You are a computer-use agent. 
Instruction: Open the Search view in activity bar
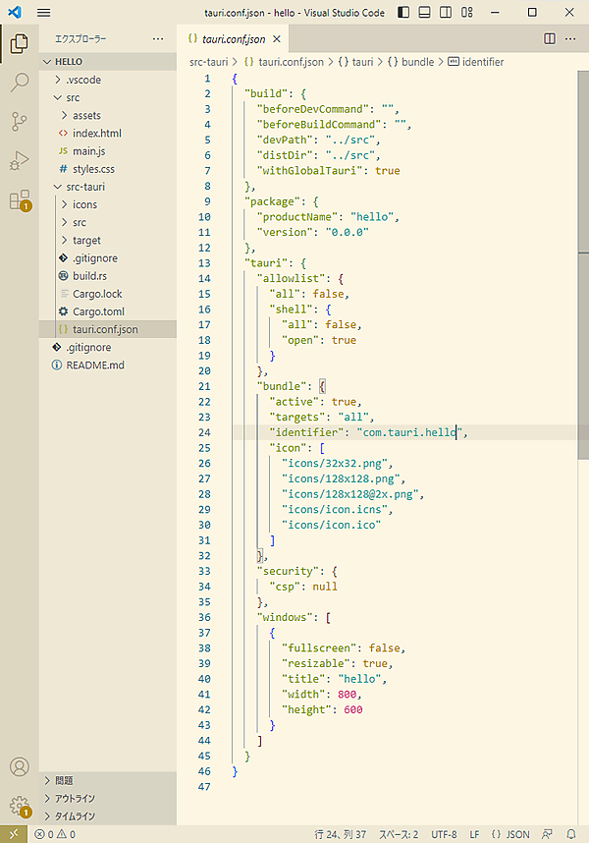(19, 83)
